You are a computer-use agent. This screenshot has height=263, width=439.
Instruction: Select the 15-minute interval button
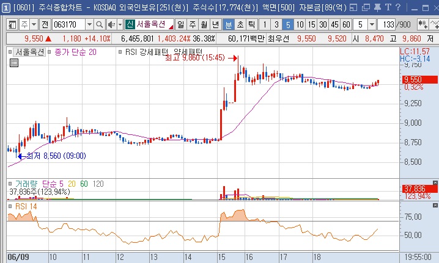(311, 24)
